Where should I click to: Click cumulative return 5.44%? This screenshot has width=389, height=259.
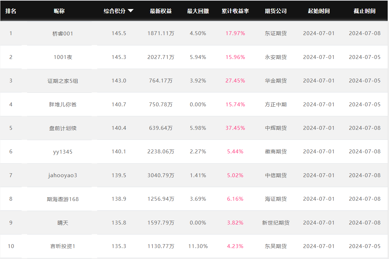coord(235,151)
